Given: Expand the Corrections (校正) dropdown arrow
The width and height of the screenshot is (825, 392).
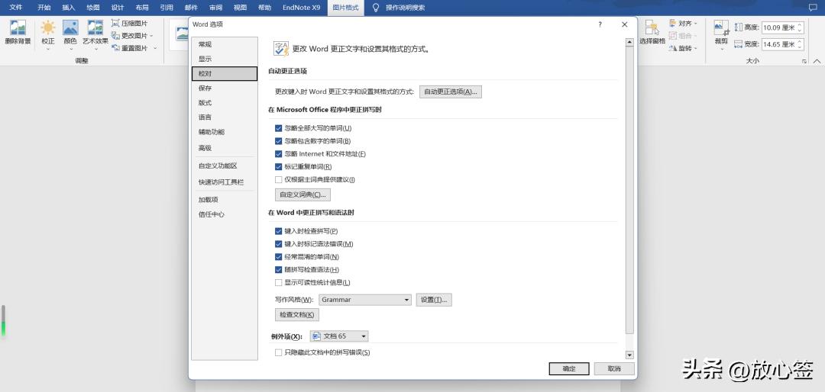Looking at the screenshot, I should tap(48, 49).
